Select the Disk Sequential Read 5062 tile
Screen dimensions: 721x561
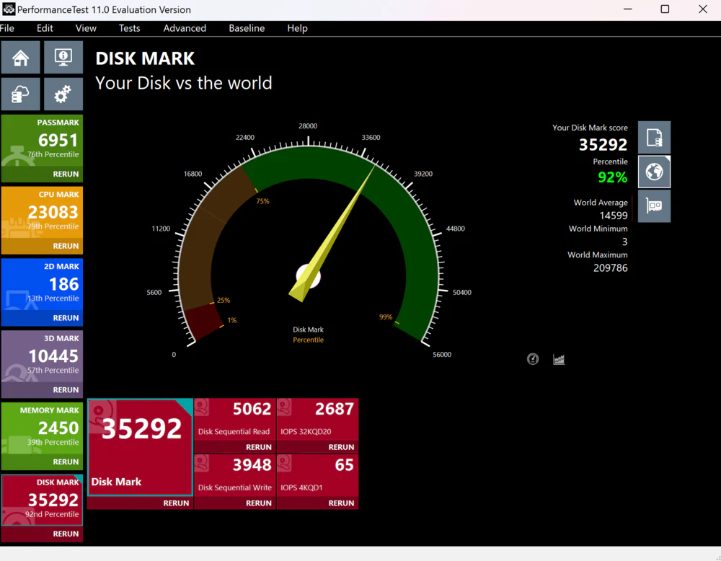click(x=235, y=419)
